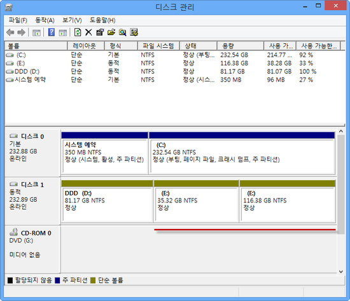Open Help via blue question mark icon
The width and height of the screenshot is (350, 301).
(x=52, y=32)
